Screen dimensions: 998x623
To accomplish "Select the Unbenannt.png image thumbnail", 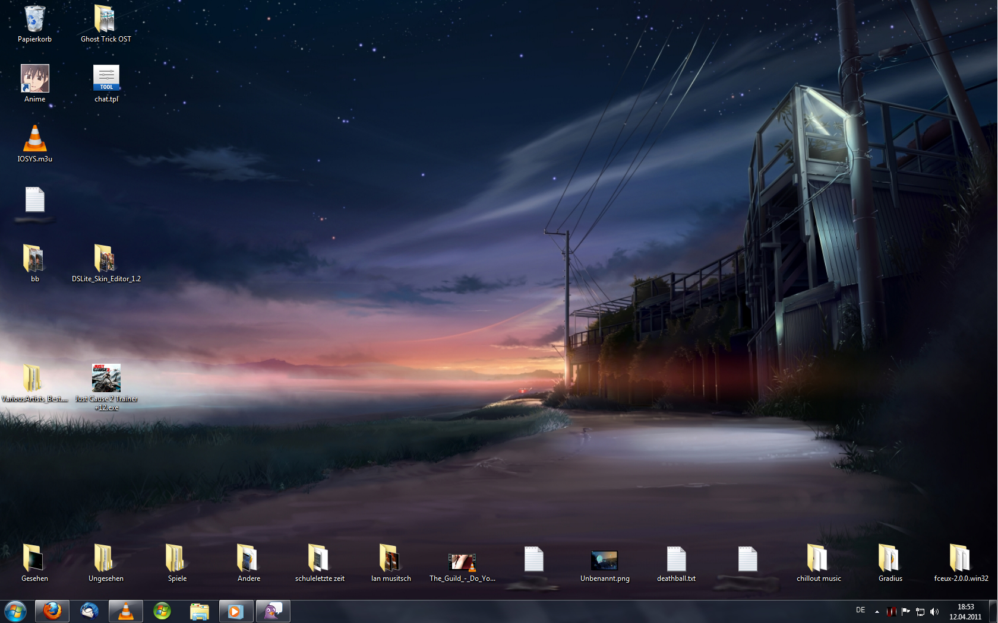I will point(605,561).
